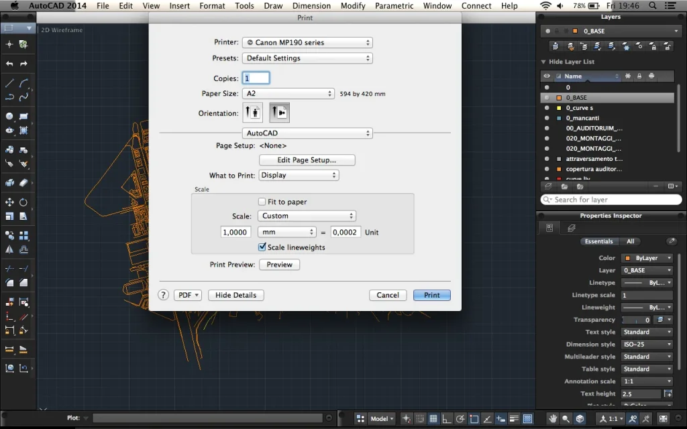This screenshot has width=687, height=429.
Task: Click the Search for layer field
Action: tap(611, 200)
